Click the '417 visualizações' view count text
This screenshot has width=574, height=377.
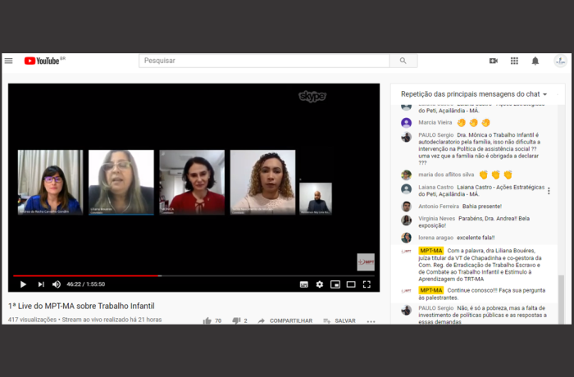(x=32, y=320)
